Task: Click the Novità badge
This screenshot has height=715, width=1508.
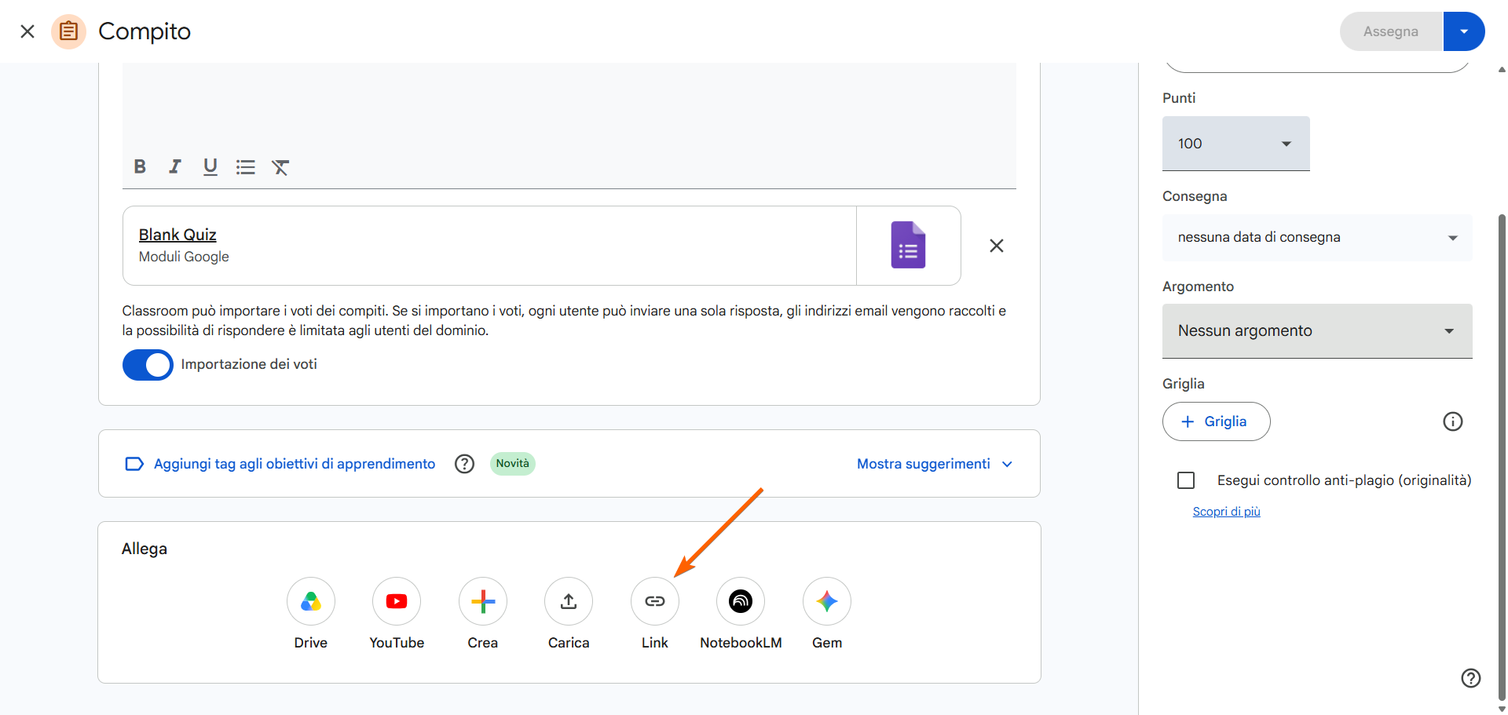Action: 513,463
